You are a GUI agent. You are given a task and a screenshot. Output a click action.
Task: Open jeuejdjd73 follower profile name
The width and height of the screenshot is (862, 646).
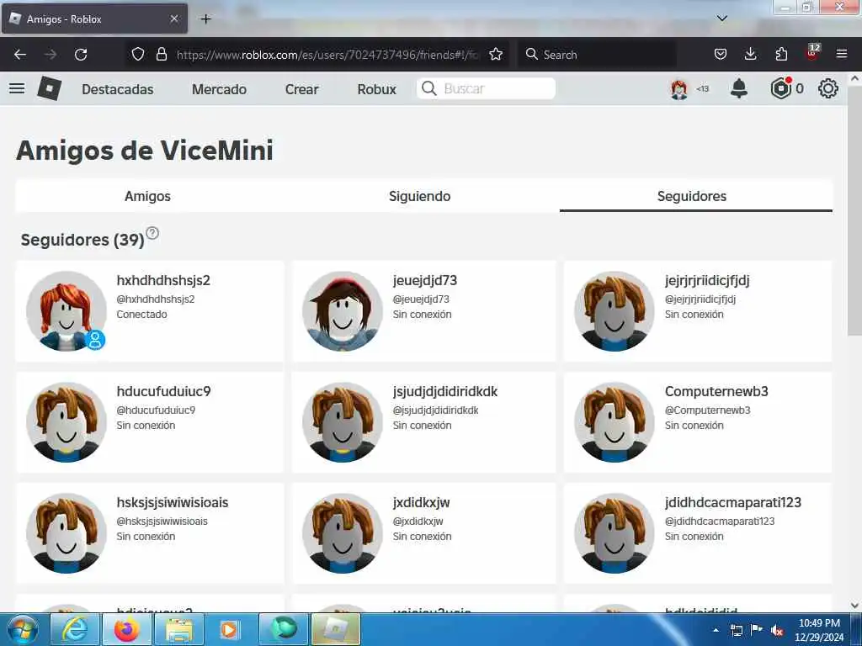[x=425, y=280]
